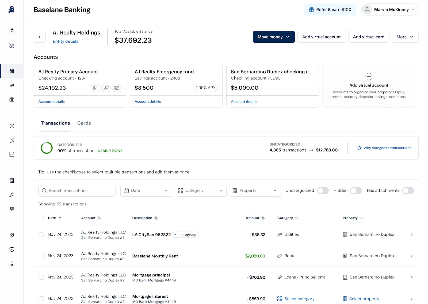Click the lightbulb icon by Why categorize
Viewport: 428px width, 304px height.
359,148
